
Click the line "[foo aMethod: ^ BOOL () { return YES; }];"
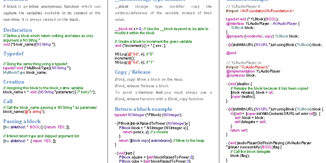tap(37, 127)
